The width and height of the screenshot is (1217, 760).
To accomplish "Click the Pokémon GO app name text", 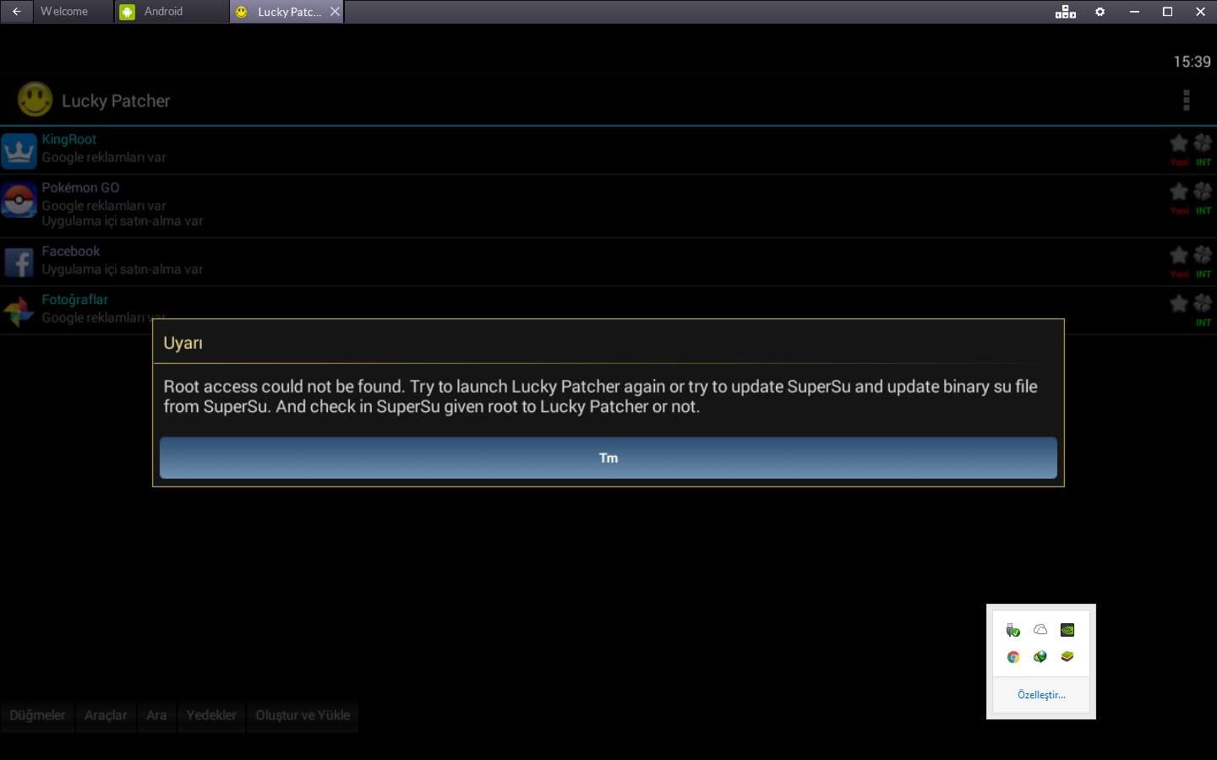I will (x=81, y=187).
